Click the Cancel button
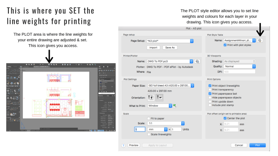Viewport: 278px width, 156px height. 239,145
